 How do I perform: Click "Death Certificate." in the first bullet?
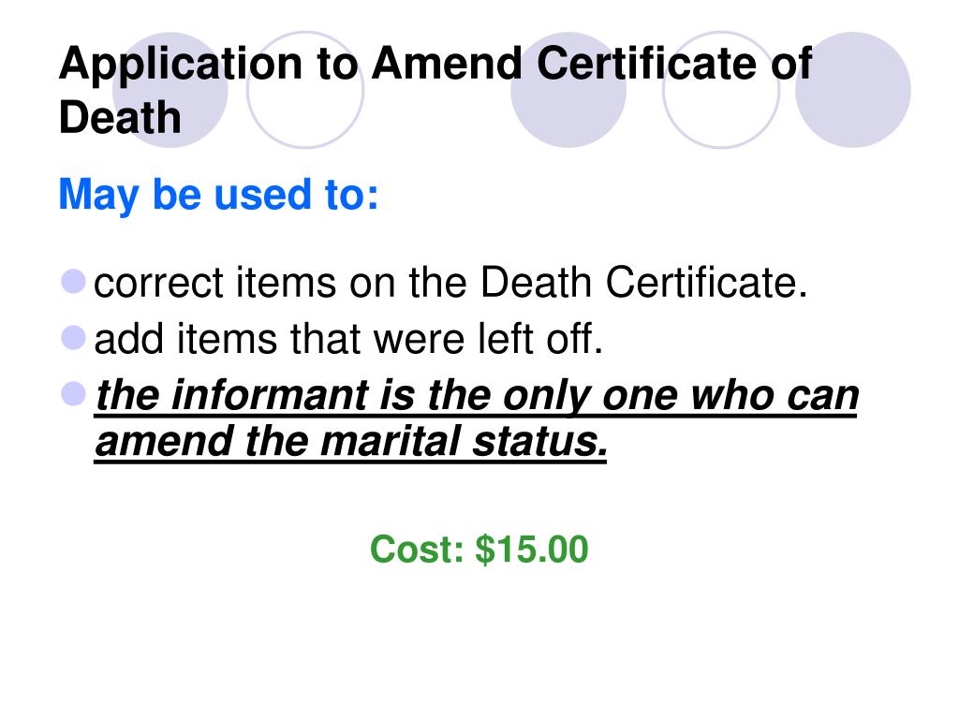(x=643, y=283)
